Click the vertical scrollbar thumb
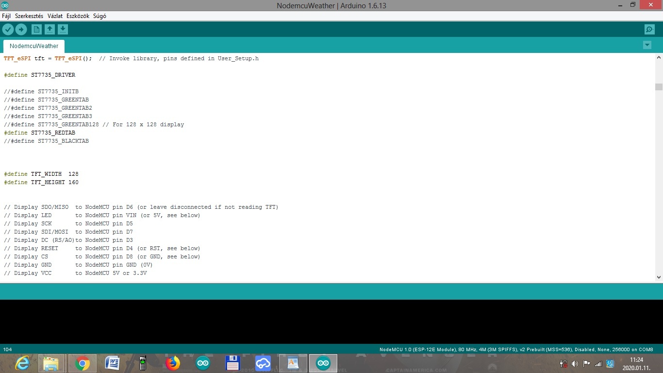The image size is (663, 373). pyautogui.click(x=659, y=87)
